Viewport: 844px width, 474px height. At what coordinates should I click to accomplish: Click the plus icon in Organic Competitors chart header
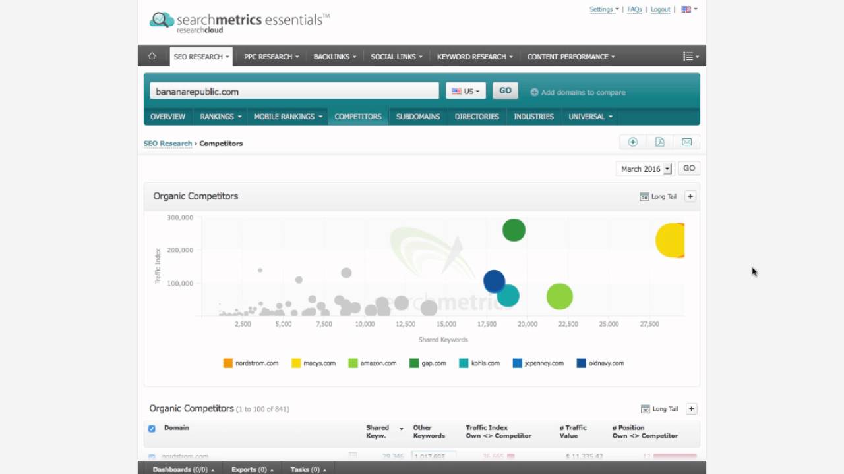point(690,196)
